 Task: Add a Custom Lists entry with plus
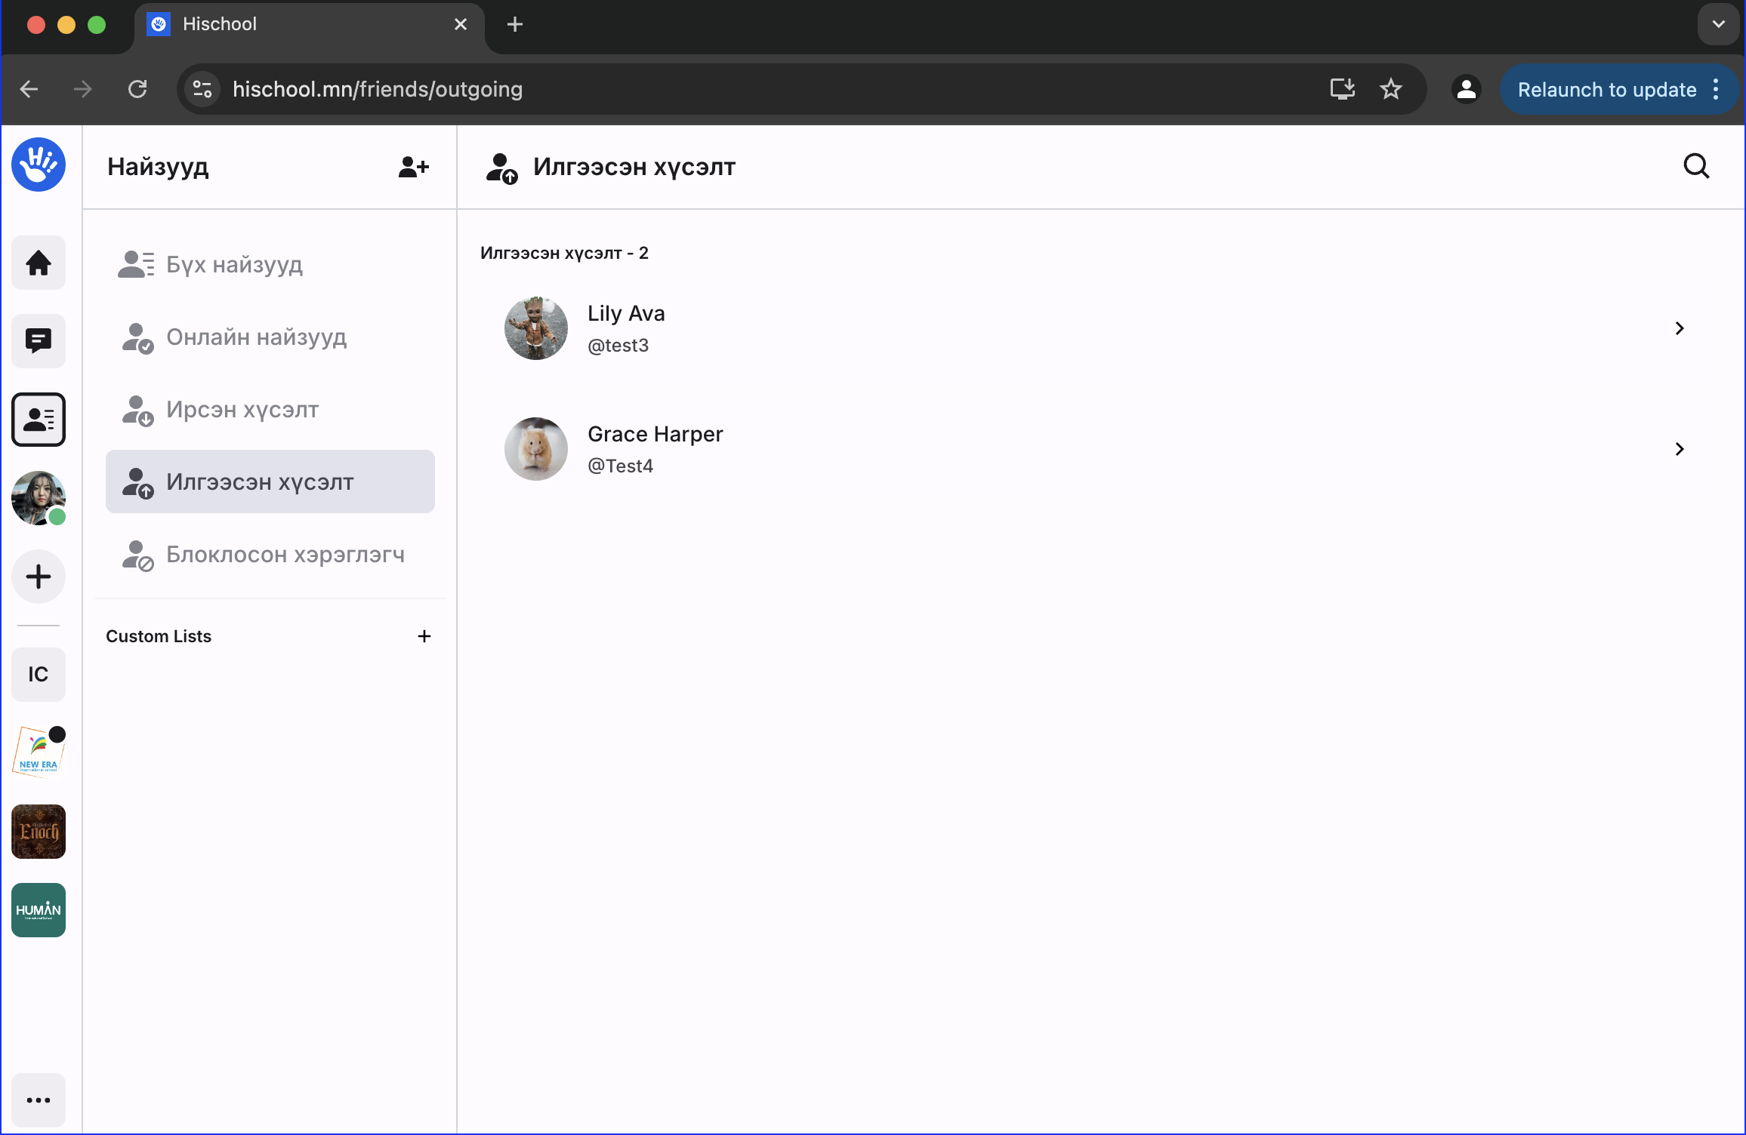424,636
